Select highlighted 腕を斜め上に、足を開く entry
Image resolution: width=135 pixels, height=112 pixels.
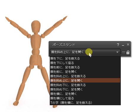[x=85, y=80]
